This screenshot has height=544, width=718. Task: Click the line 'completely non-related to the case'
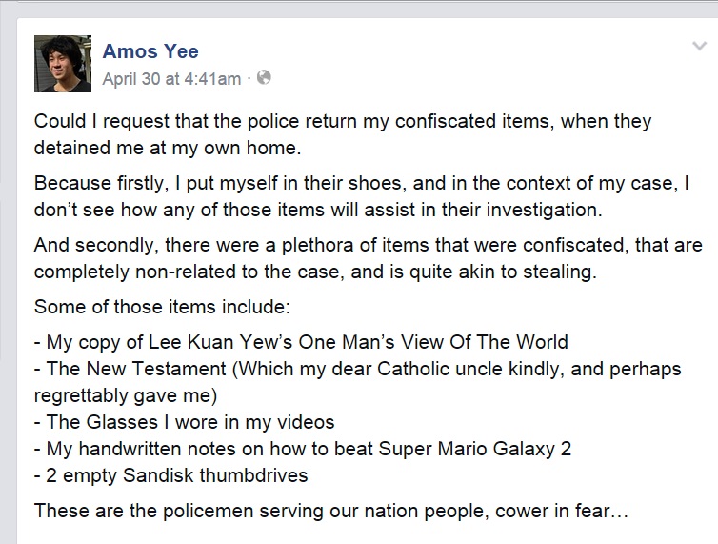pyautogui.click(x=315, y=272)
